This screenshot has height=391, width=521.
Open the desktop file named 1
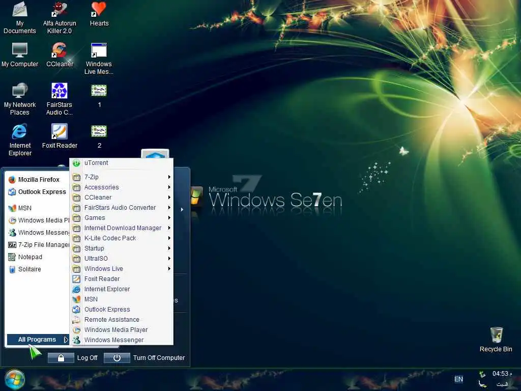[99, 96]
